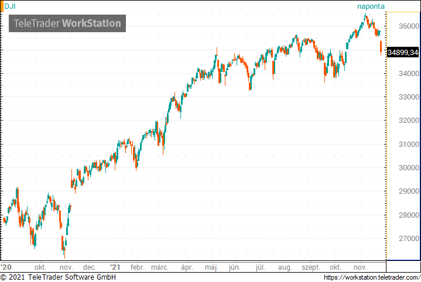Click the 27000 price axis label
The height and width of the screenshot is (282, 421).
pos(409,239)
